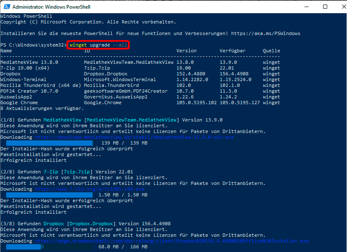347x252 pixels.
Task: Click the ID 'Google.Chrome'
Action: pyautogui.click(x=103, y=103)
